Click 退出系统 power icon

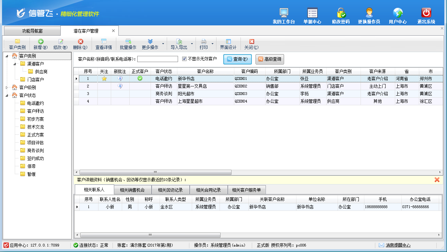[426, 13]
